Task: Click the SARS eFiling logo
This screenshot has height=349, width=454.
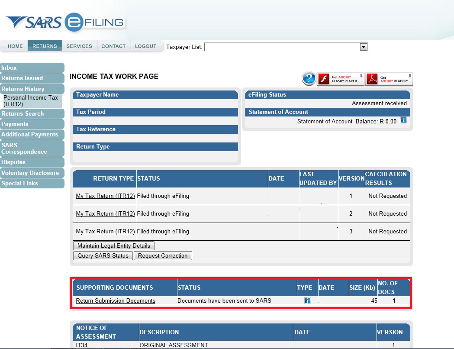Action: (x=65, y=23)
